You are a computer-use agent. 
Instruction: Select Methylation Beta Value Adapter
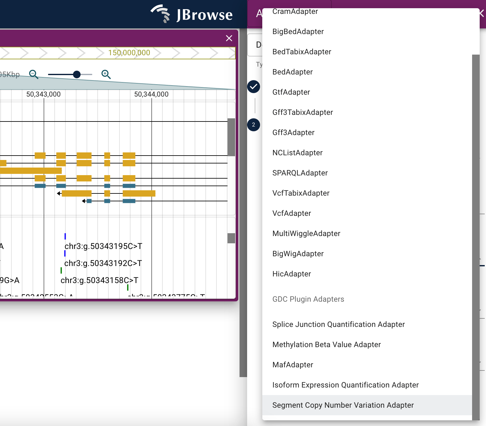(367, 345)
